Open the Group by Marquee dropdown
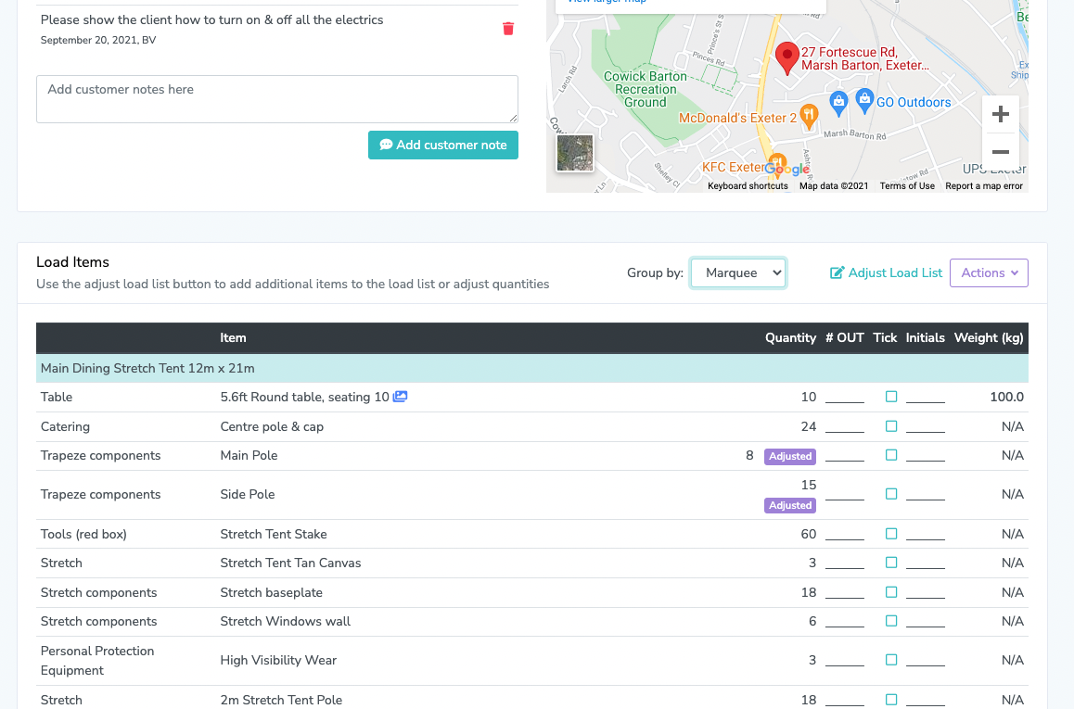 (738, 273)
